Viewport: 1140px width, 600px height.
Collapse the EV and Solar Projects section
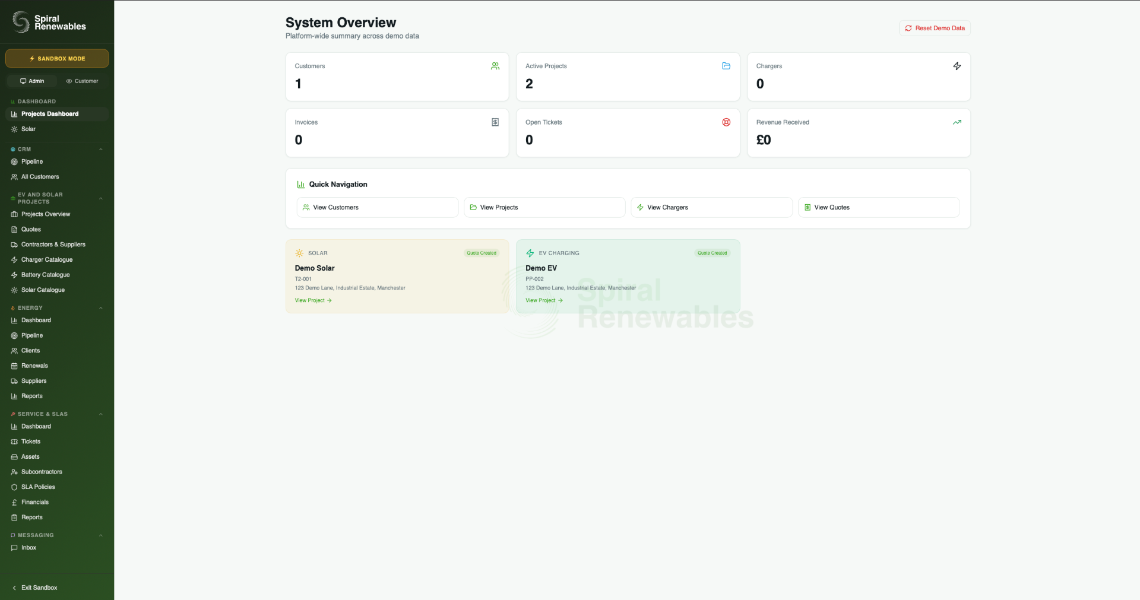101,198
